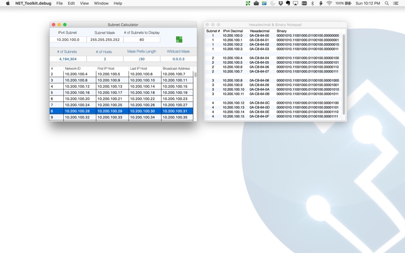
Task: Click the Subnet Mask input field
Action: click(105, 39)
